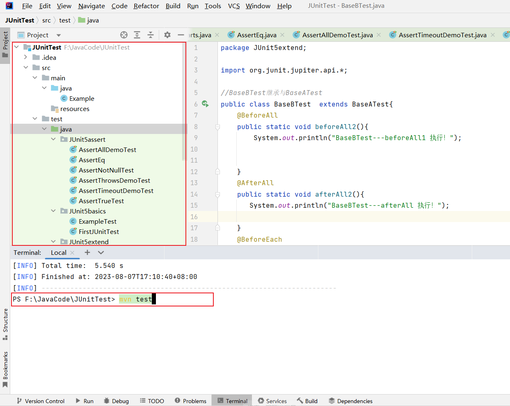Hide the Project panel with minus icon
510x406 pixels.
[181, 35]
